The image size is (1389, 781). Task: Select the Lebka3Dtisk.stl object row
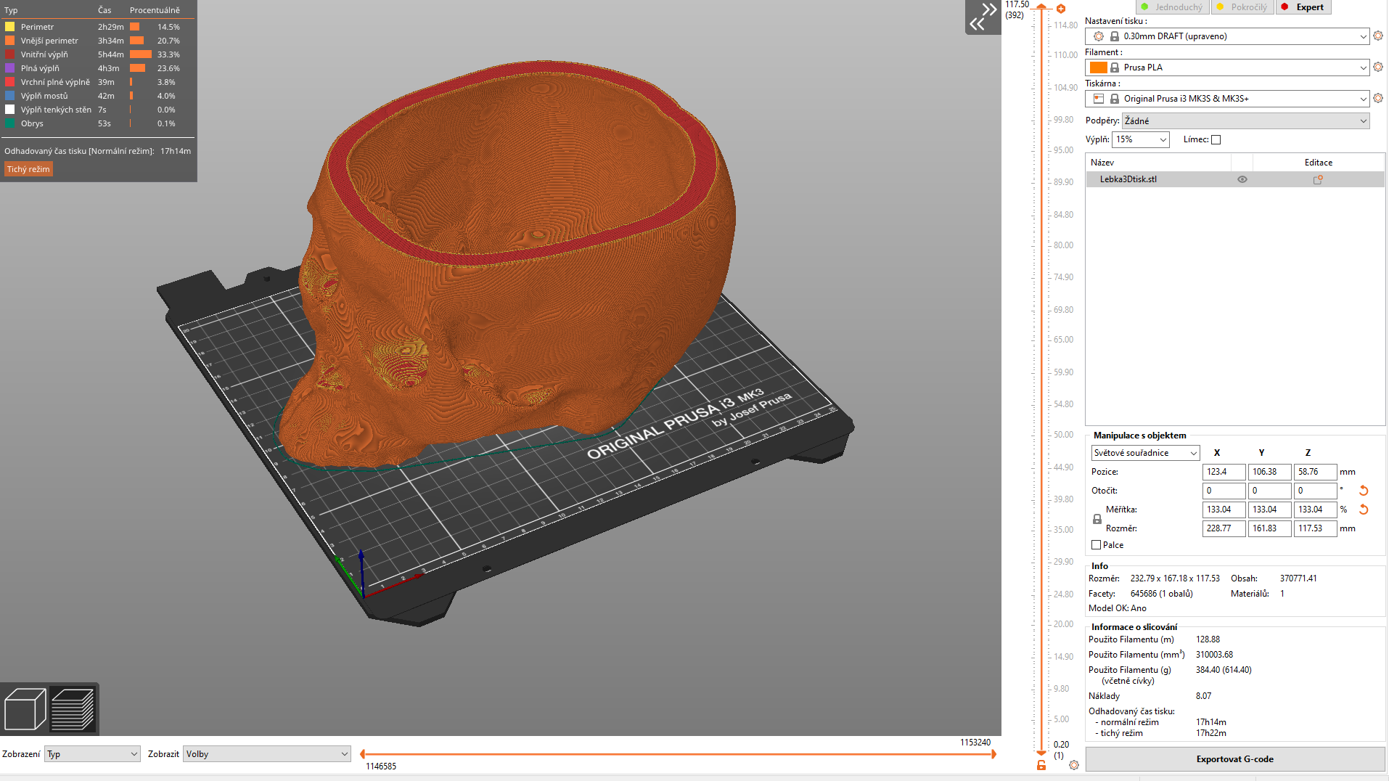point(1234,179)
